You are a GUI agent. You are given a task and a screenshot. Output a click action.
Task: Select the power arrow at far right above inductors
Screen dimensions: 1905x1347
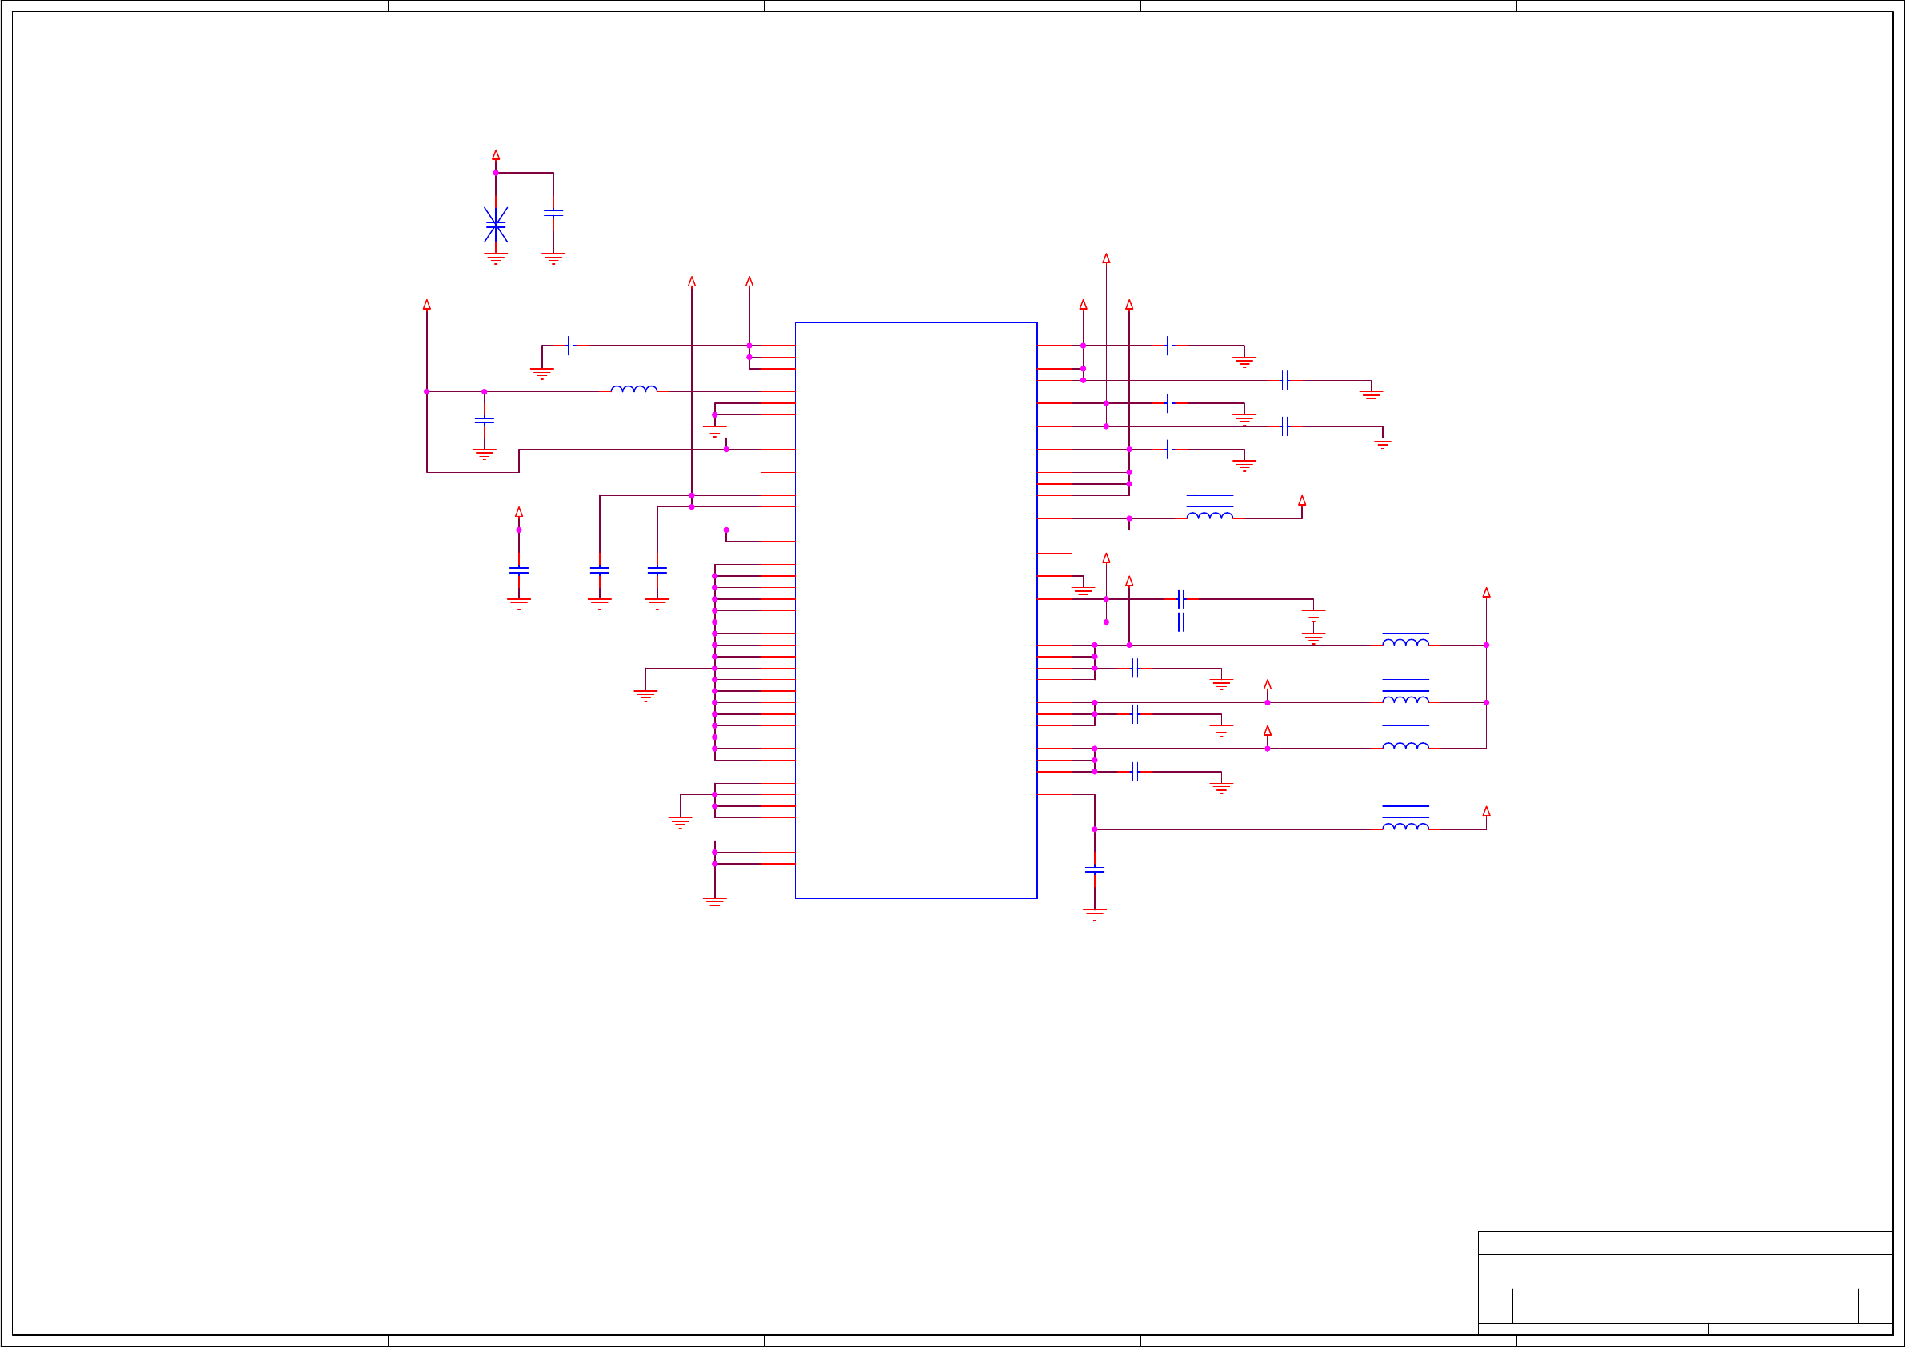click(1486, 592)
